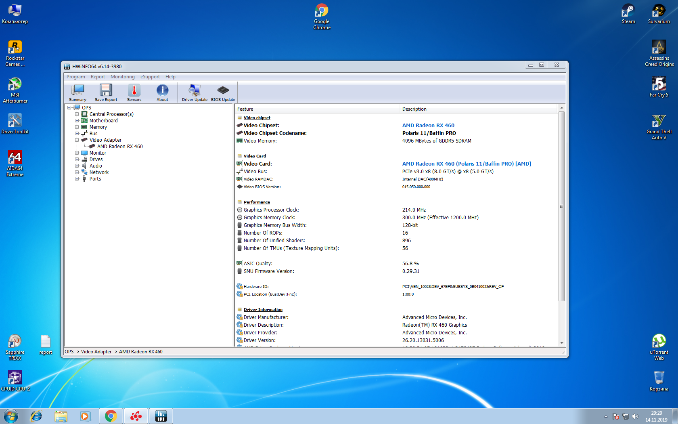Viewport: 678px width, 424px height.
Task: Open Google Chrome desktop shortcut
Action: (x=322, y=17)
